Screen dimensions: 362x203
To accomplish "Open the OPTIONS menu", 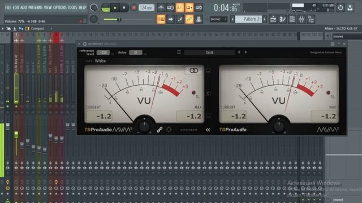I will tap(60, 7).
